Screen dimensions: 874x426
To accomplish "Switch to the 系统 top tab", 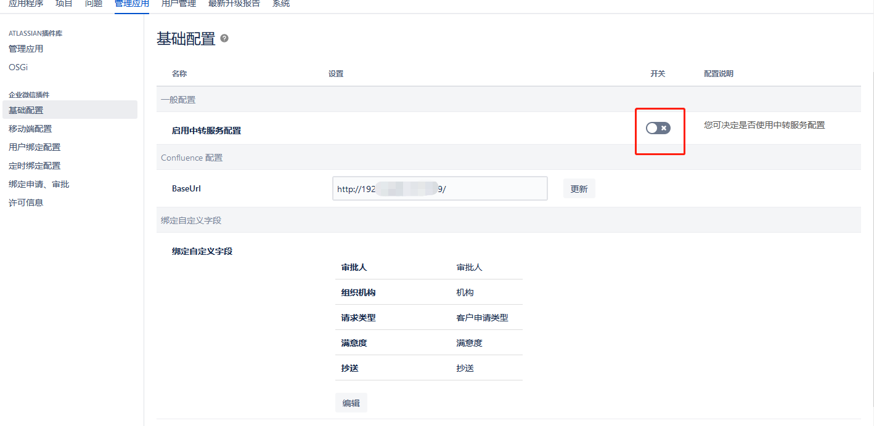I will click(280, 4).
